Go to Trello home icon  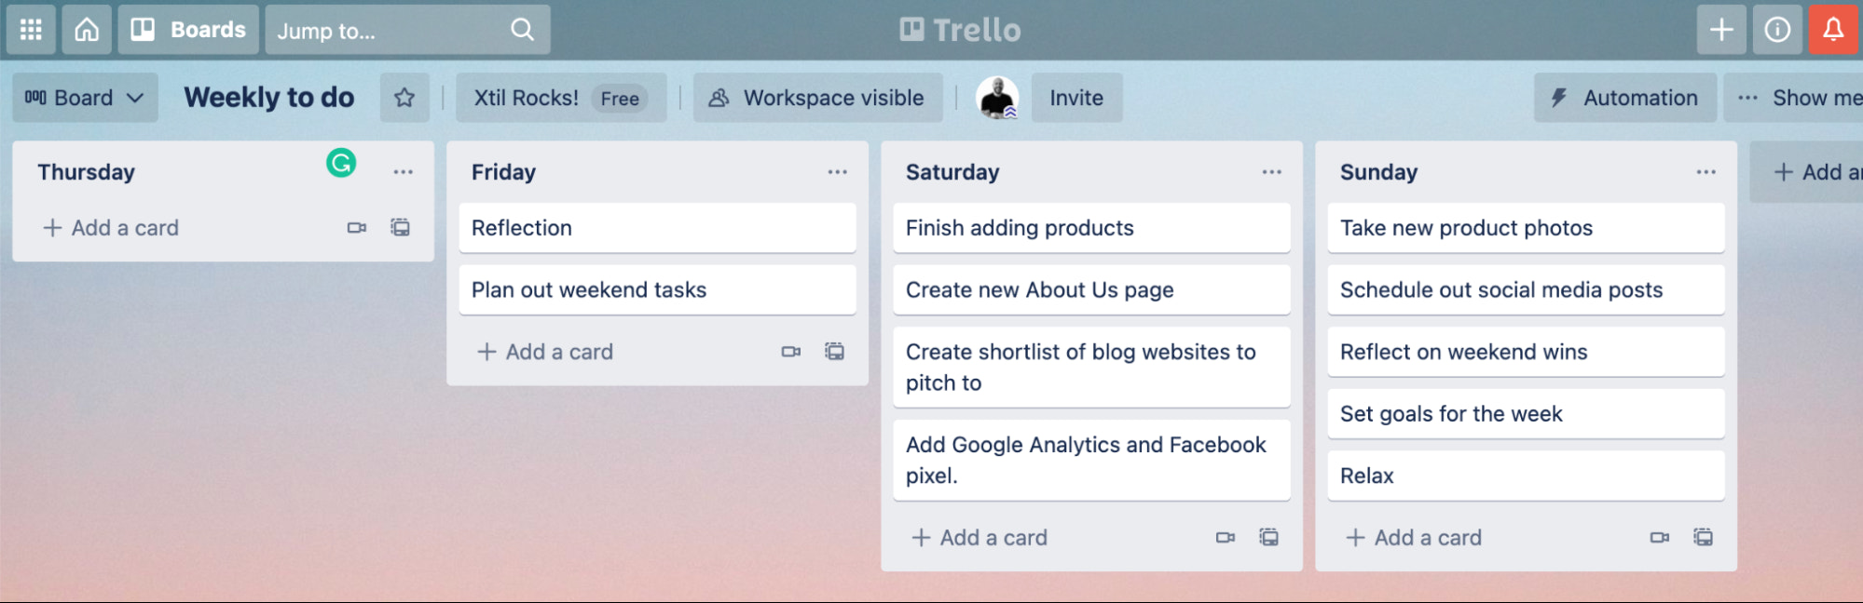pos(87,30)
